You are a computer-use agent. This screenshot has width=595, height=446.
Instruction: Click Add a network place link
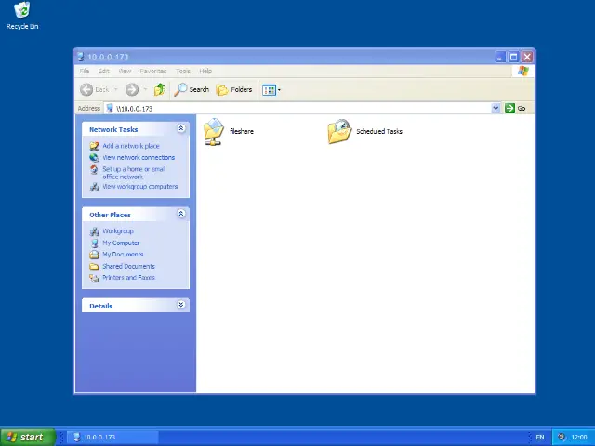click(x=131, y=146)
